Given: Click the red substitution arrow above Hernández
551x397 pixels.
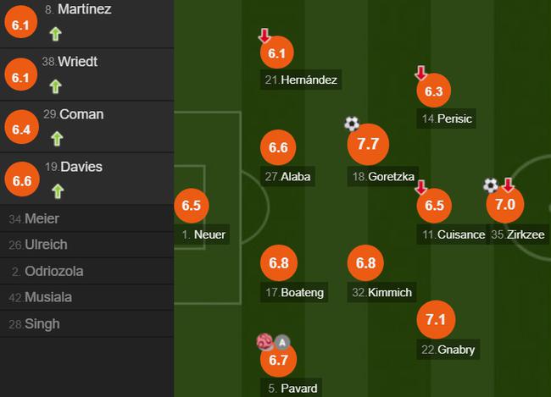Looking at the screenshot, I should [264, 36].
